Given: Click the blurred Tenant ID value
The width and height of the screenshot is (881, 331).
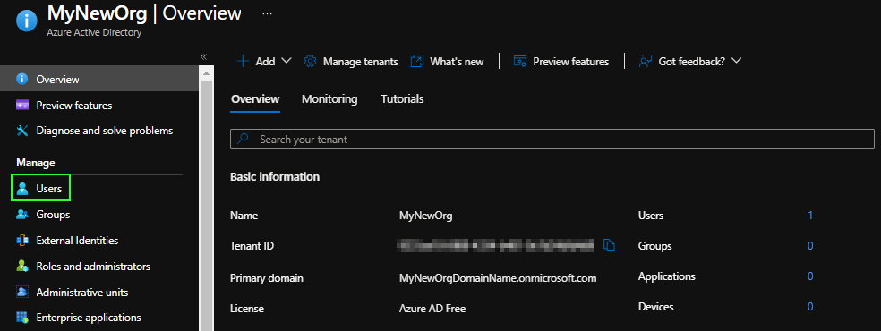Looking at the screenshot, I should [496, 245].
